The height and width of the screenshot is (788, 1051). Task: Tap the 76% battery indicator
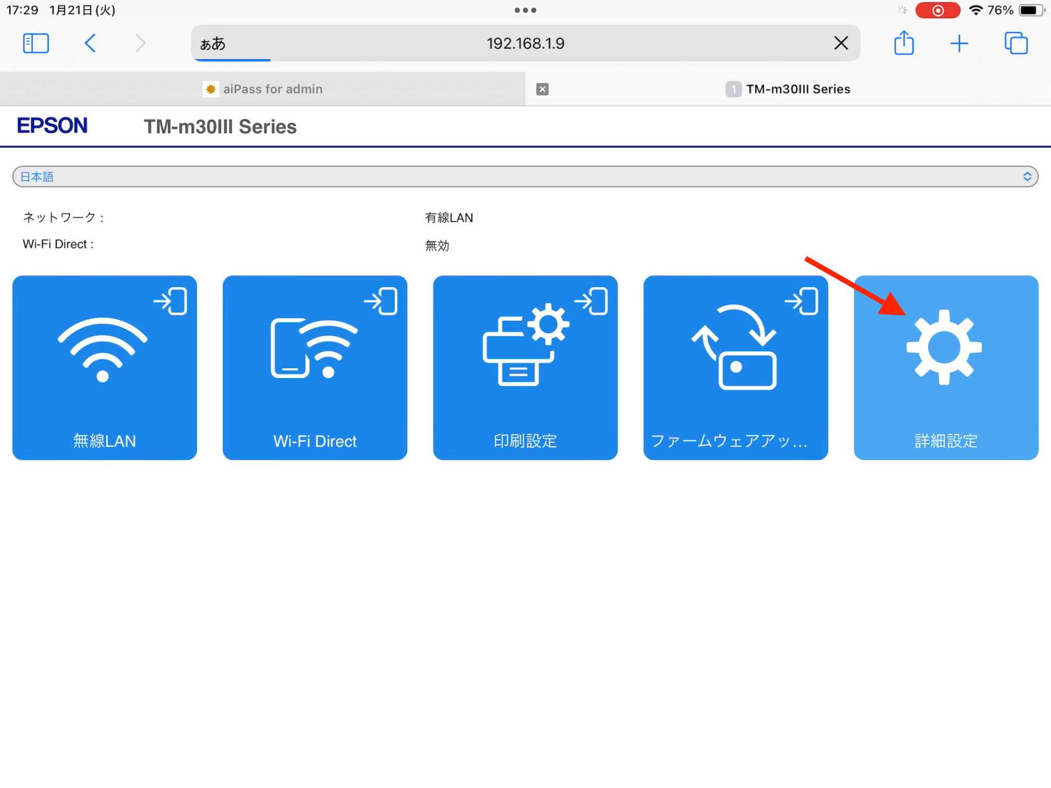(1016, 10)
